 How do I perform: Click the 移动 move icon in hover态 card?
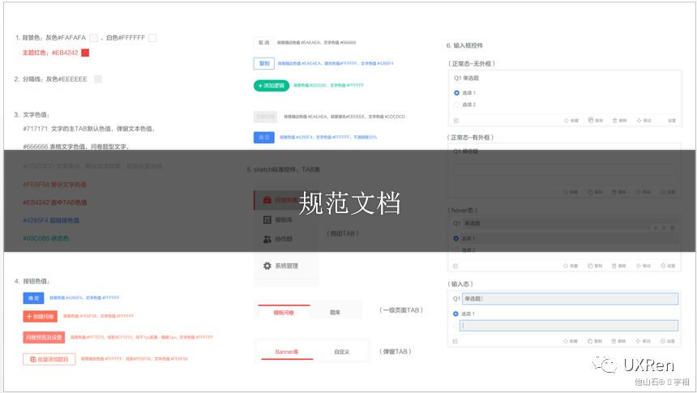(x=639, y=266)
